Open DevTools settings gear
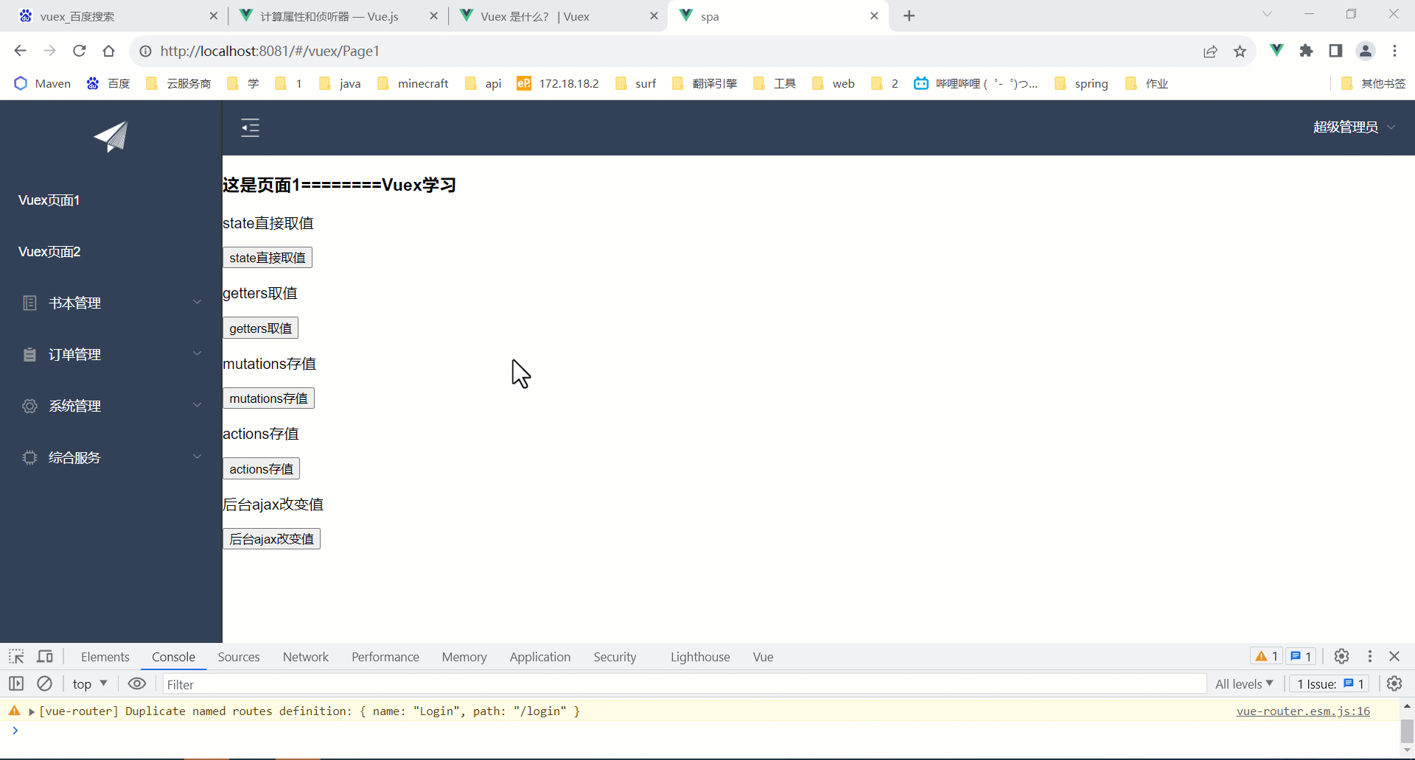This screenshot has width=1415, height=760. (x=1341, y=655)
